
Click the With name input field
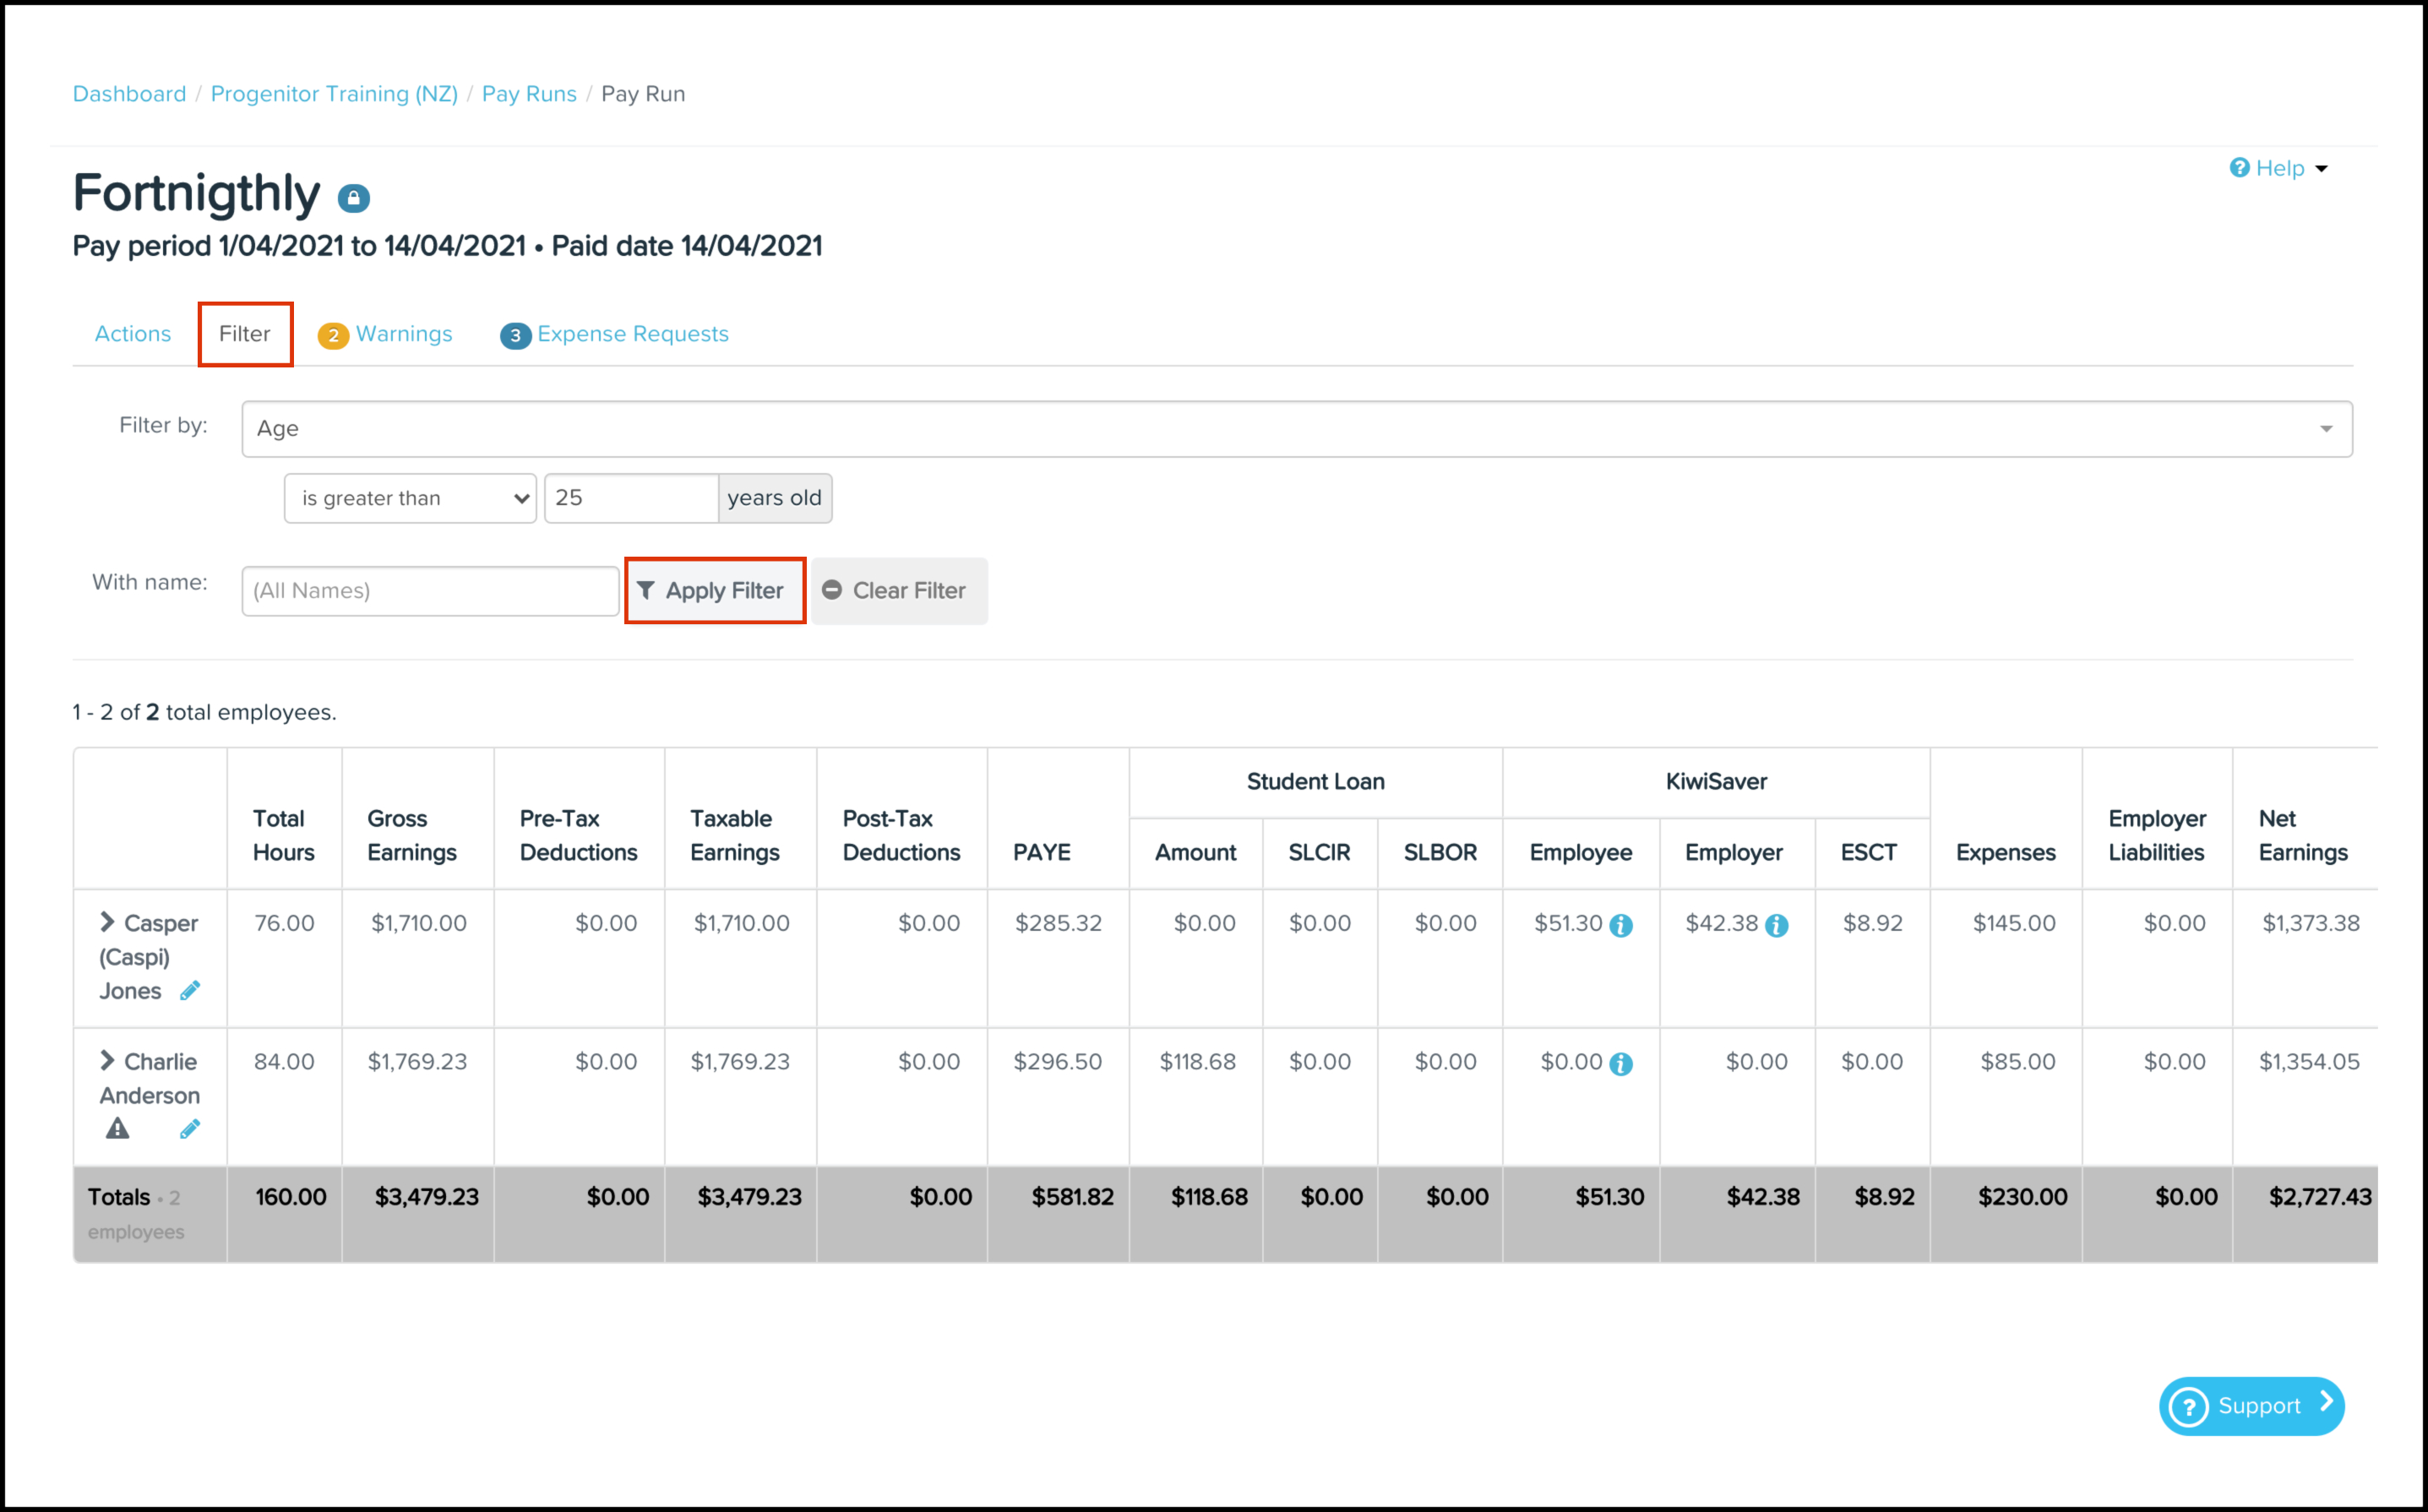coord(430,591)
